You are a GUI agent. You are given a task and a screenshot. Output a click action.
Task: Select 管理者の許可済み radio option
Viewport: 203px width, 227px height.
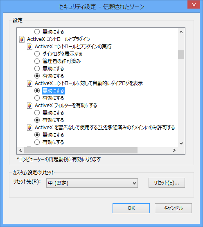click(37, 61)
